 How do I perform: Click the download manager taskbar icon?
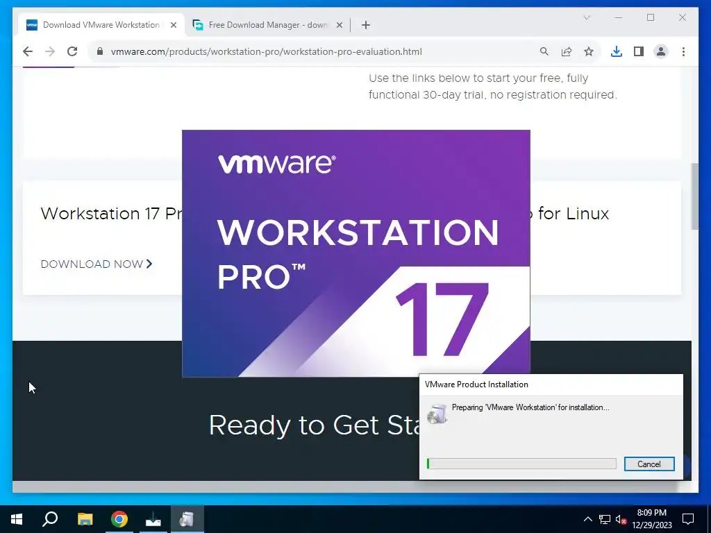[153, 519]
